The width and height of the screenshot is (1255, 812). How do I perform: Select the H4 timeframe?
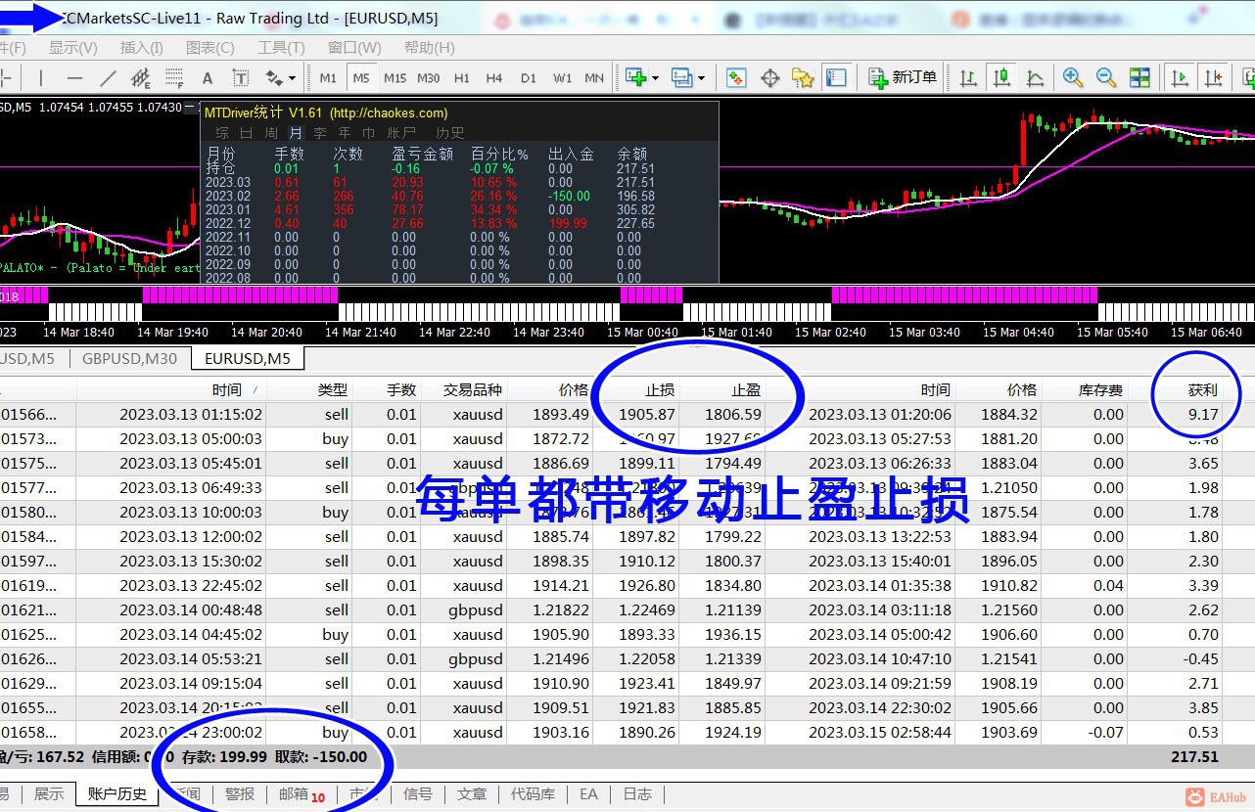pyautogui.click(x=494, y=78)
